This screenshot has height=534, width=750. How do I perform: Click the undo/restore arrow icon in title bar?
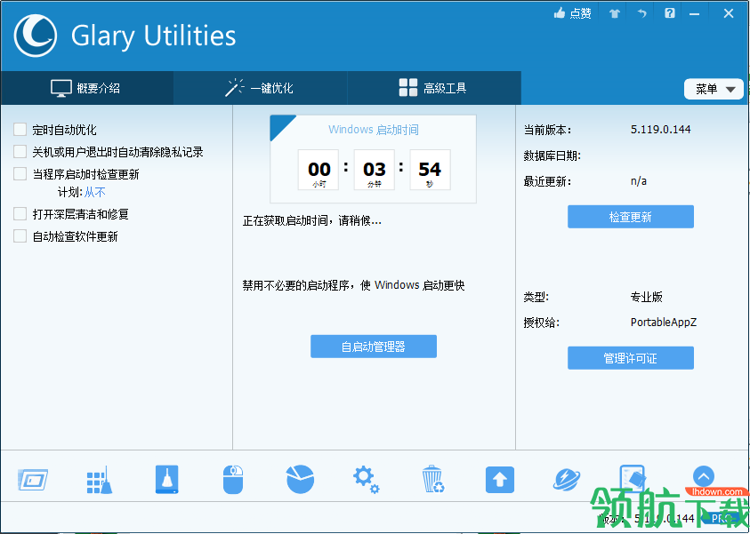[641, 13]
